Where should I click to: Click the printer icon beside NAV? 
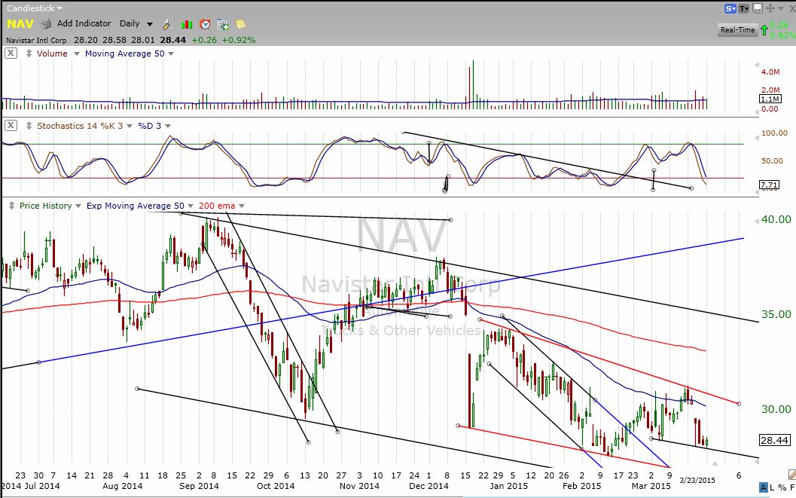click(x=46, y=24)
